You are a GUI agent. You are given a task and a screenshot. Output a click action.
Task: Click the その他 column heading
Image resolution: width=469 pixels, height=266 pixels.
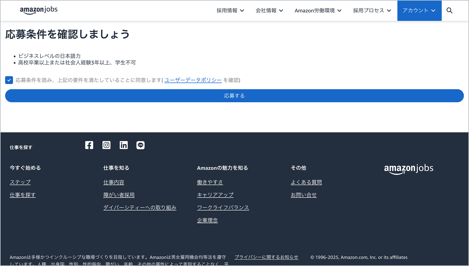point(298,168)
